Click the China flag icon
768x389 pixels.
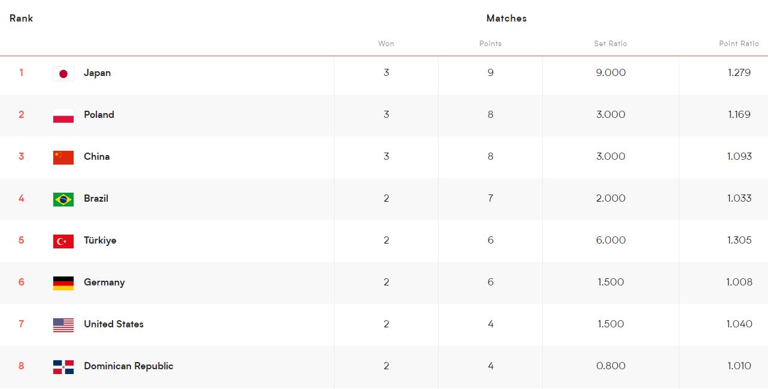click(63, 157)
